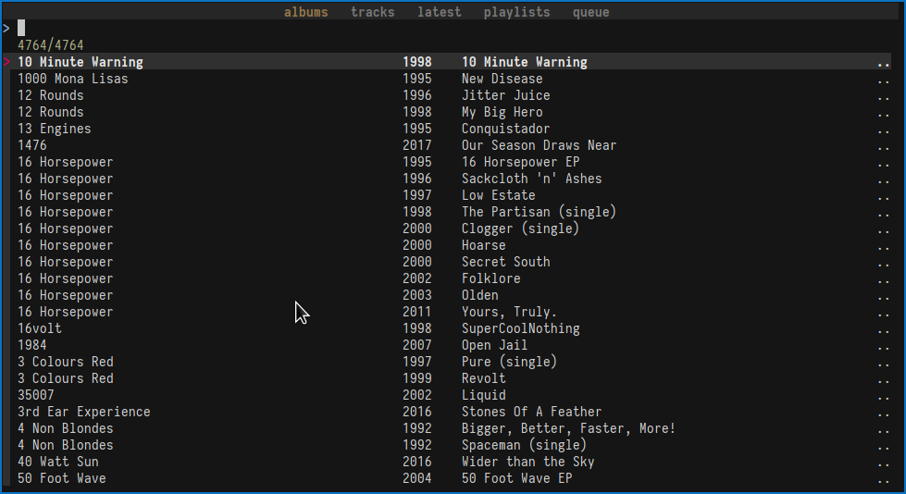906x494 pixels.
Task: Select album Secret South
Action: pyautogui.click(x=505, y=263)
